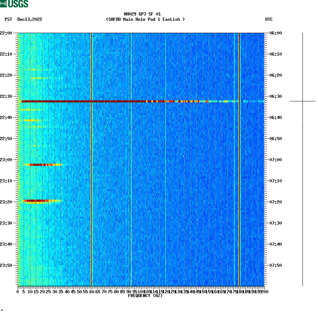Select the green USGS banner emblem
This screenshot has width=318, height=314.
[x=4, y=3]
